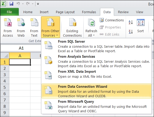Screen dimensions: 154x117
Task: Click the Refresh All icon
Action: (91, 23)
